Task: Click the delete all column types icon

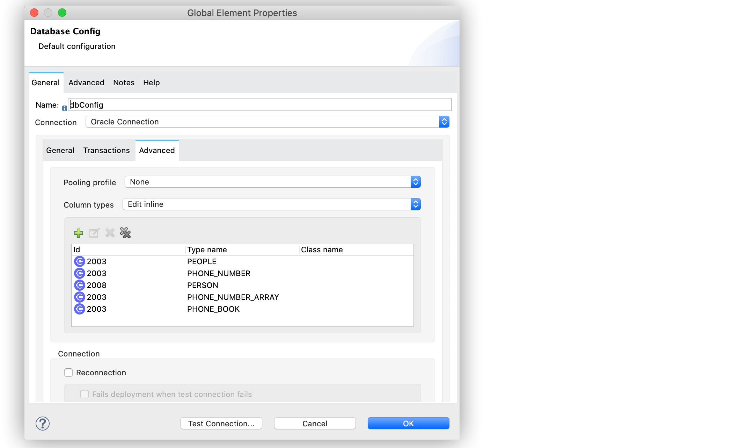Action: 125,233
